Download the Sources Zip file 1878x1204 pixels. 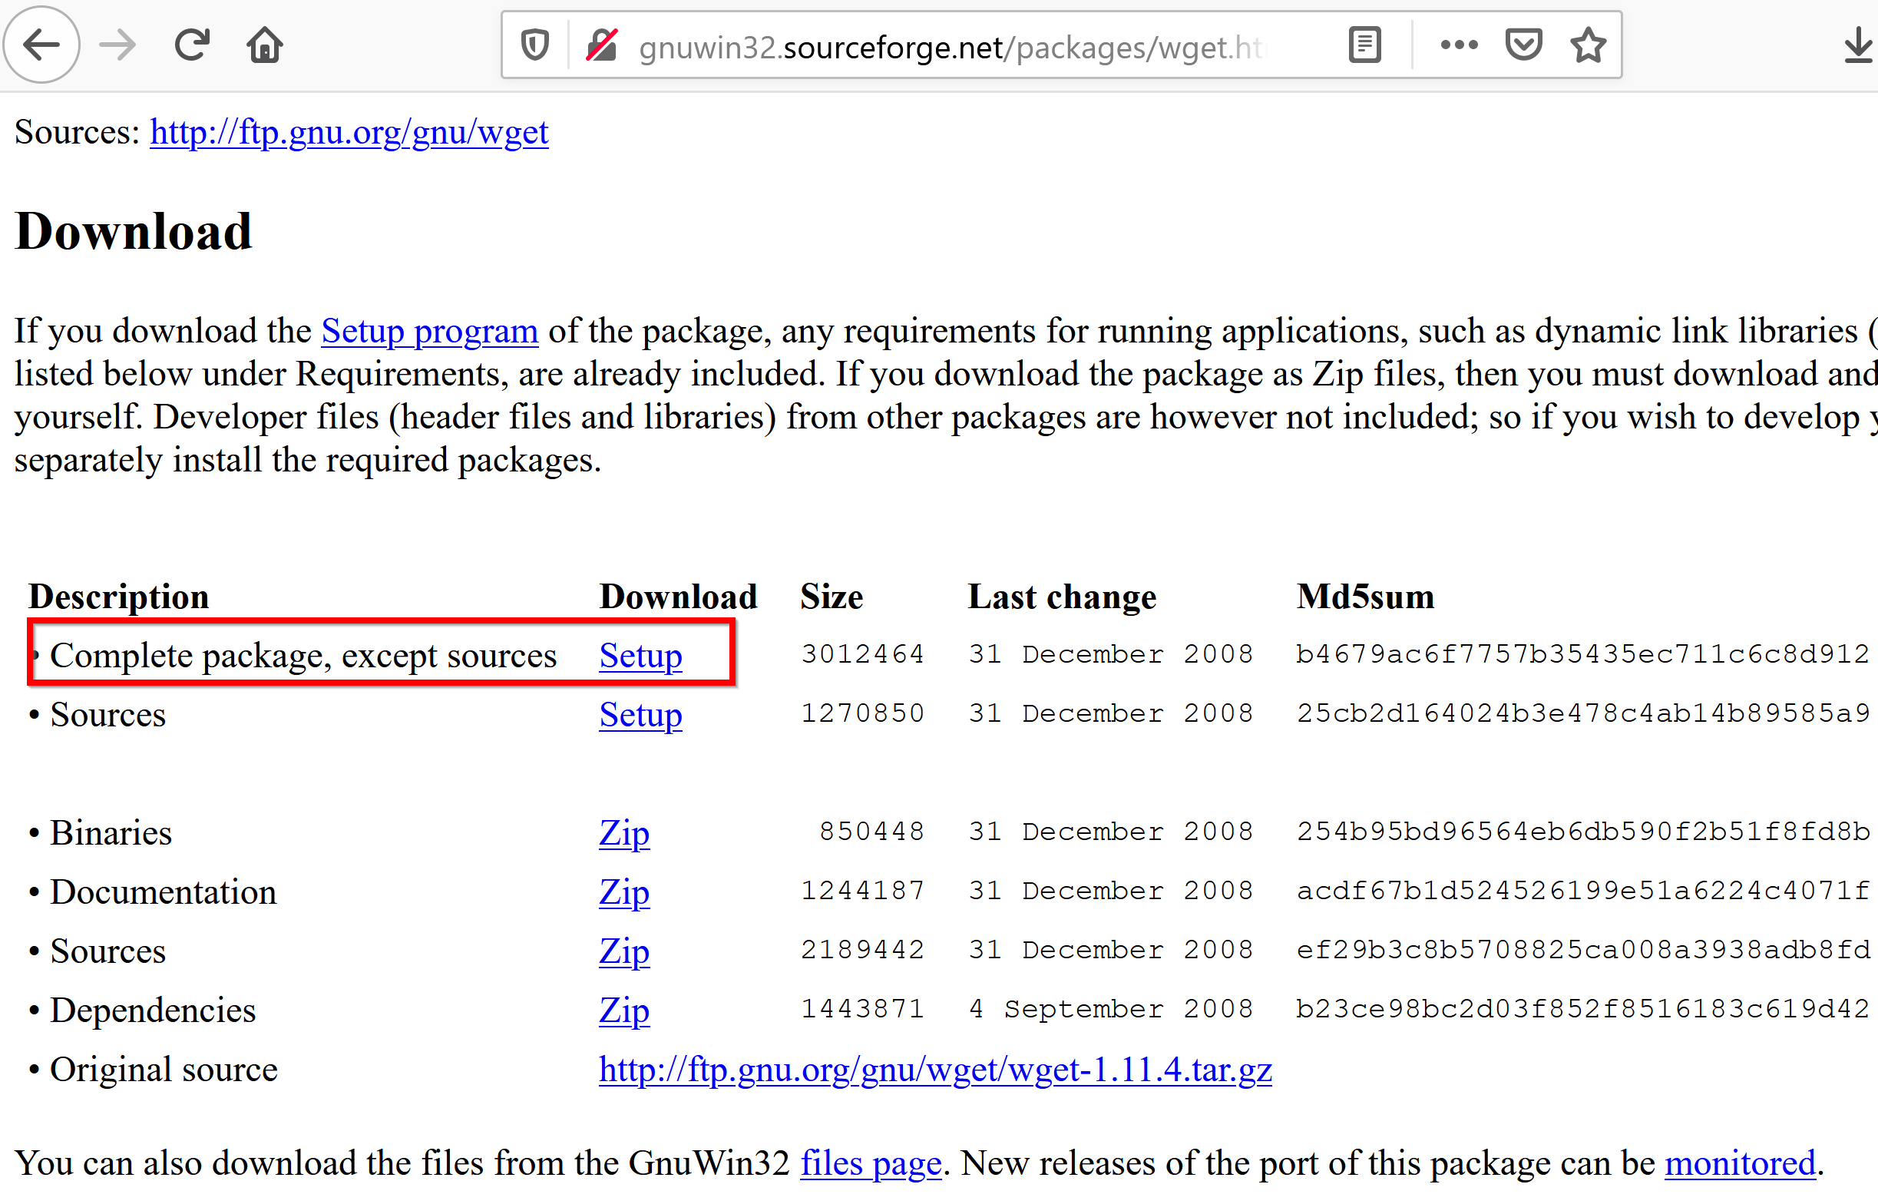(x=623, y=951)
